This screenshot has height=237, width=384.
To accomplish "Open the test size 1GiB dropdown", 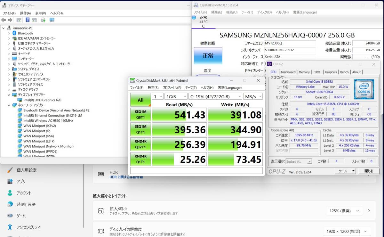I will tap(176, 96).
